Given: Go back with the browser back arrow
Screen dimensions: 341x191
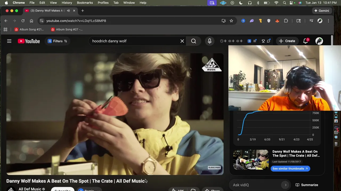Looking at the screenshot, I should click(x=6, y=21).
